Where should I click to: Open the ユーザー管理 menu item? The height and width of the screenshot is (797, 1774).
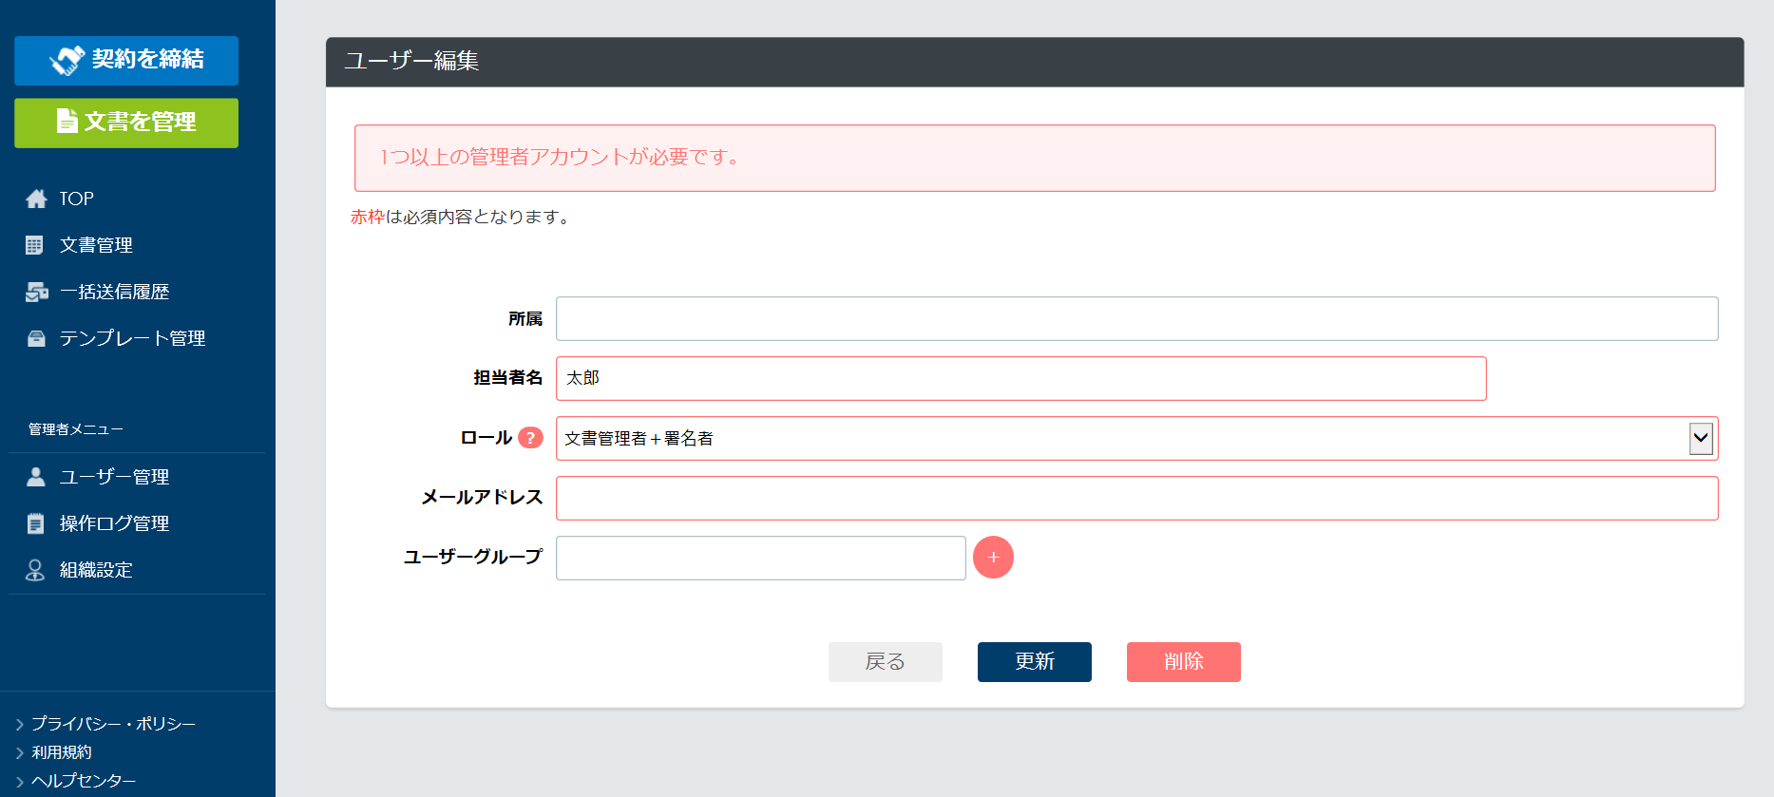coord(114,477)
